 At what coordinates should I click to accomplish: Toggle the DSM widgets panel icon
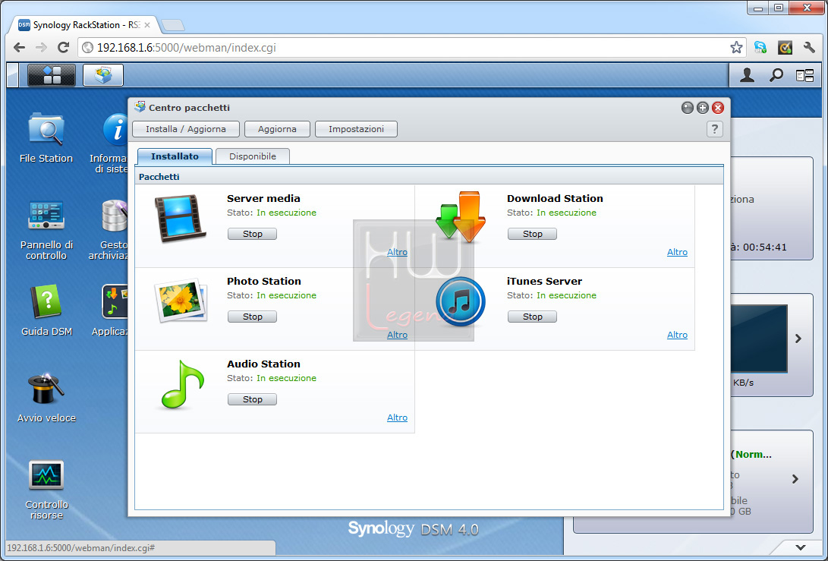pos(804,76)
